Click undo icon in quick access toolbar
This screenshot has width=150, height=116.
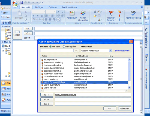pyautogui.click(x=25, y=2)
